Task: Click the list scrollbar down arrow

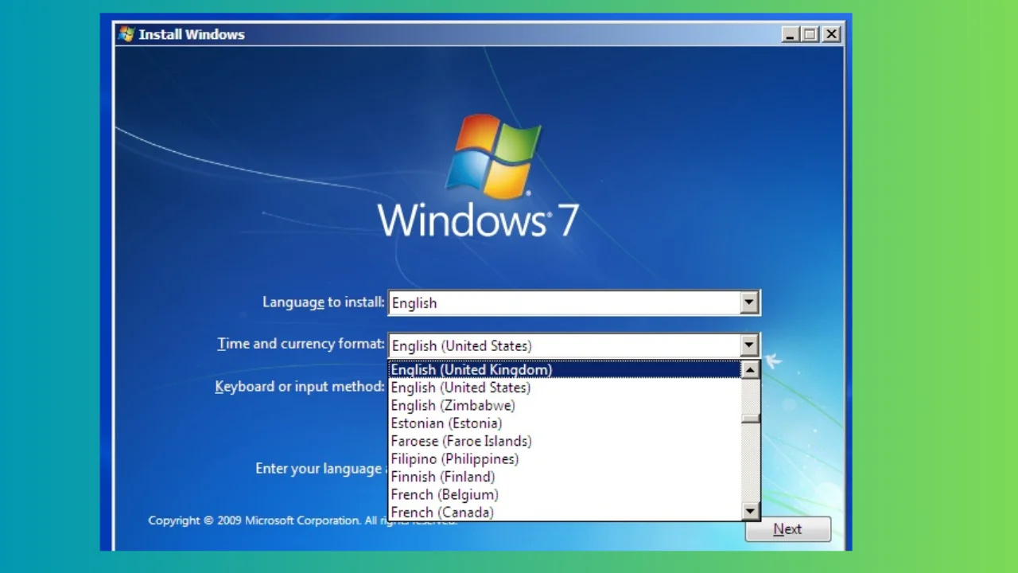Action: 750,511
